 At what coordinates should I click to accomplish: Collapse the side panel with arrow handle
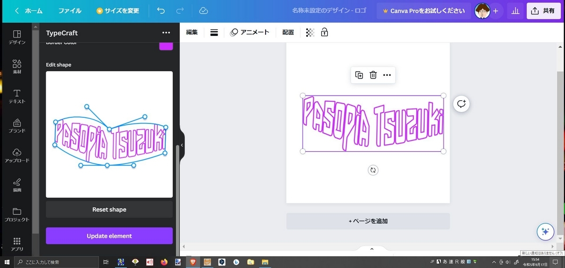[x=182, y=146]
